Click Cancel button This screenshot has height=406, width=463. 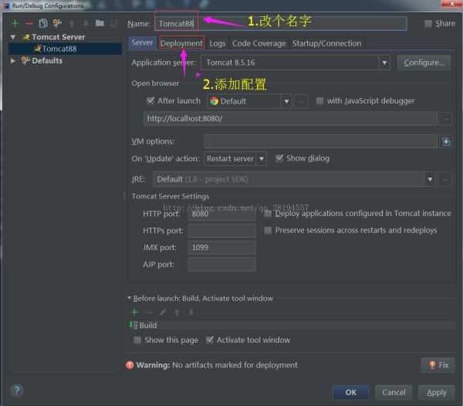[x=394, y=392]
